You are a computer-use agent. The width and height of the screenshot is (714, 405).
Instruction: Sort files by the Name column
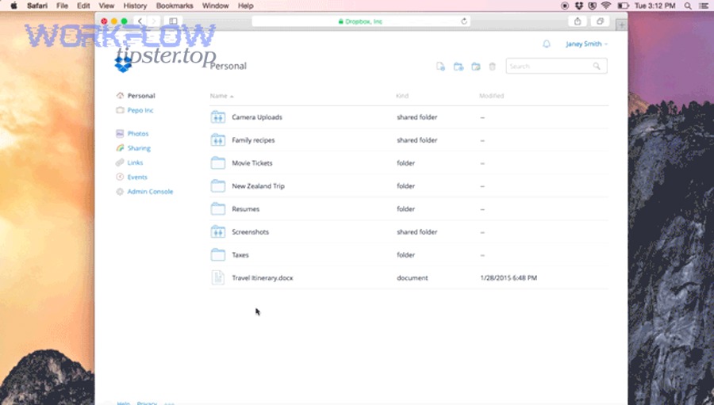[219, 96]
